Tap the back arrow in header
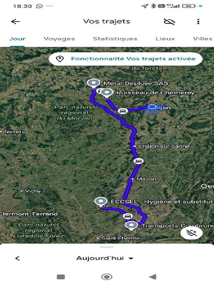214x285 pixels. click(x=15, y=22)
